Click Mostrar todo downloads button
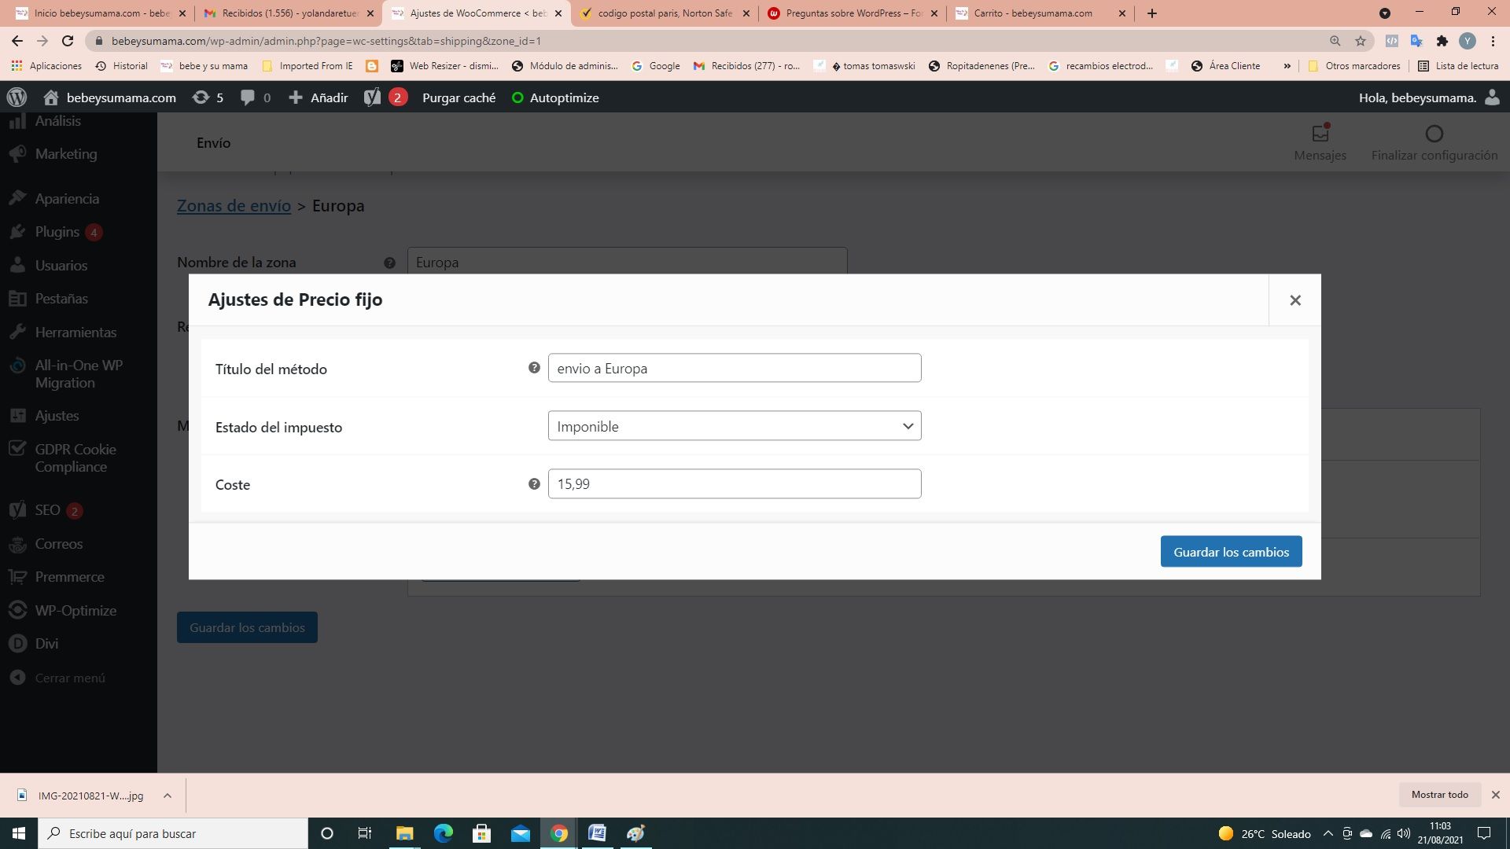The height and width of the screenshot is (849, 1510). tap(1439, 795)
